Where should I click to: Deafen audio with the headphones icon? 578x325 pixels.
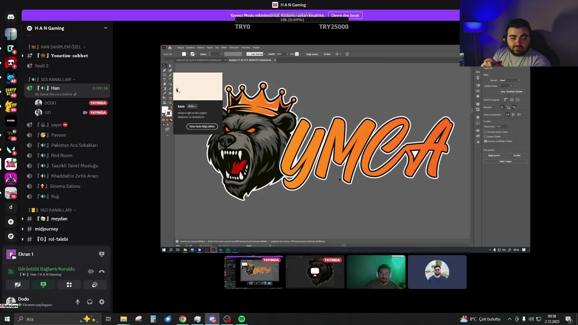[89, 302]
